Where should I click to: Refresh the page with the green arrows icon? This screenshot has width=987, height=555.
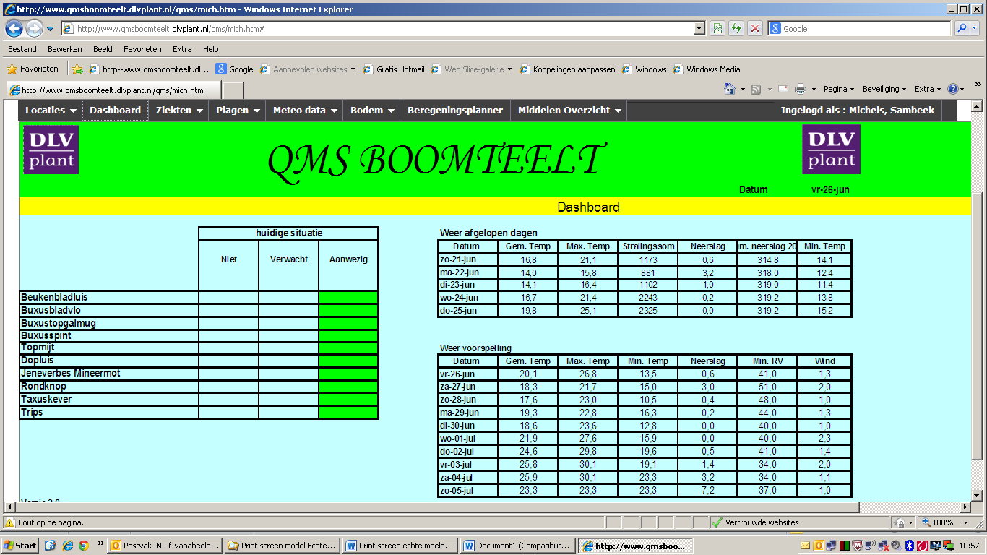[x=736, y=29]
